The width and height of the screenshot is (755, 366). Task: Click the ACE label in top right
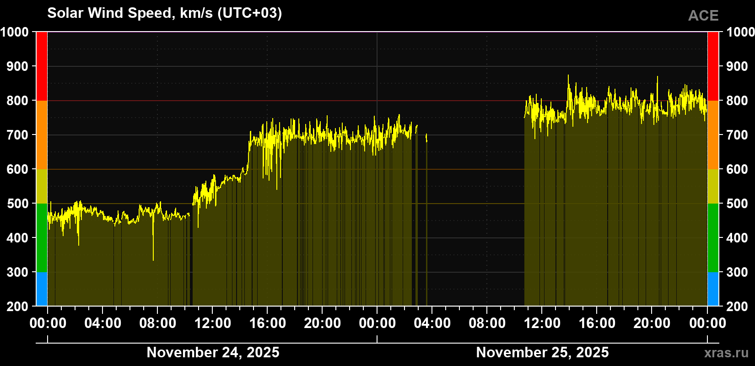pyautogui.click(x=703, y=16)
